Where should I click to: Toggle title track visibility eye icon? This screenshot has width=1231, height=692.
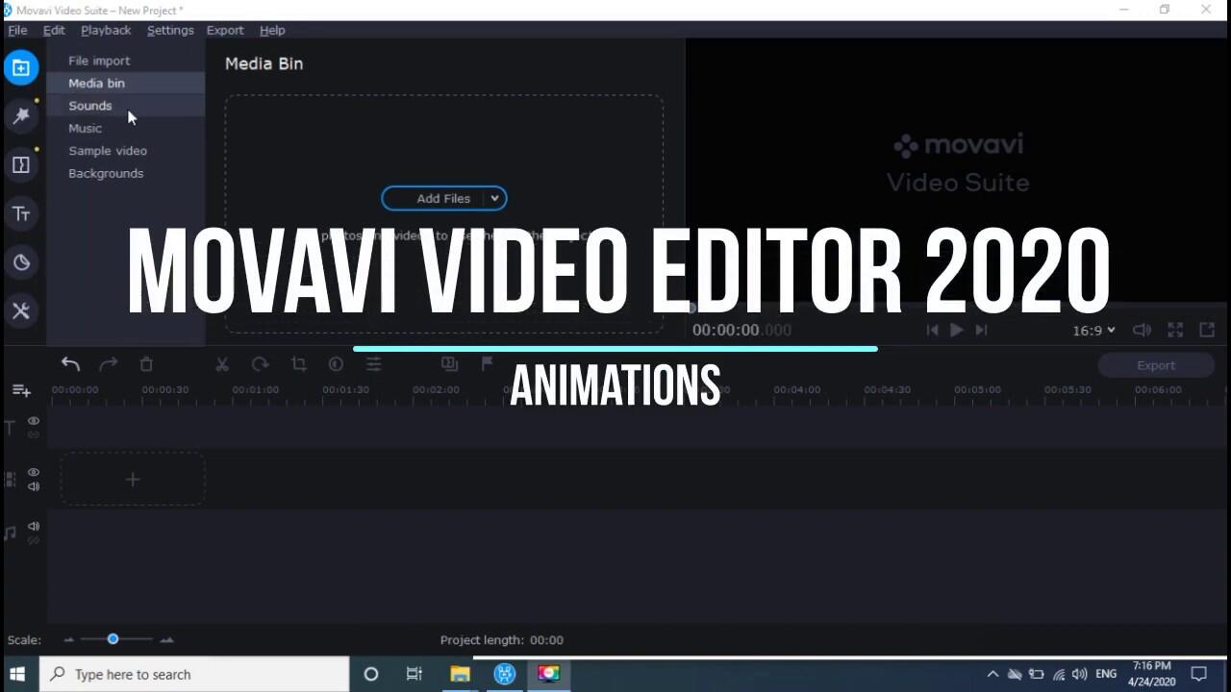point(34,421)
